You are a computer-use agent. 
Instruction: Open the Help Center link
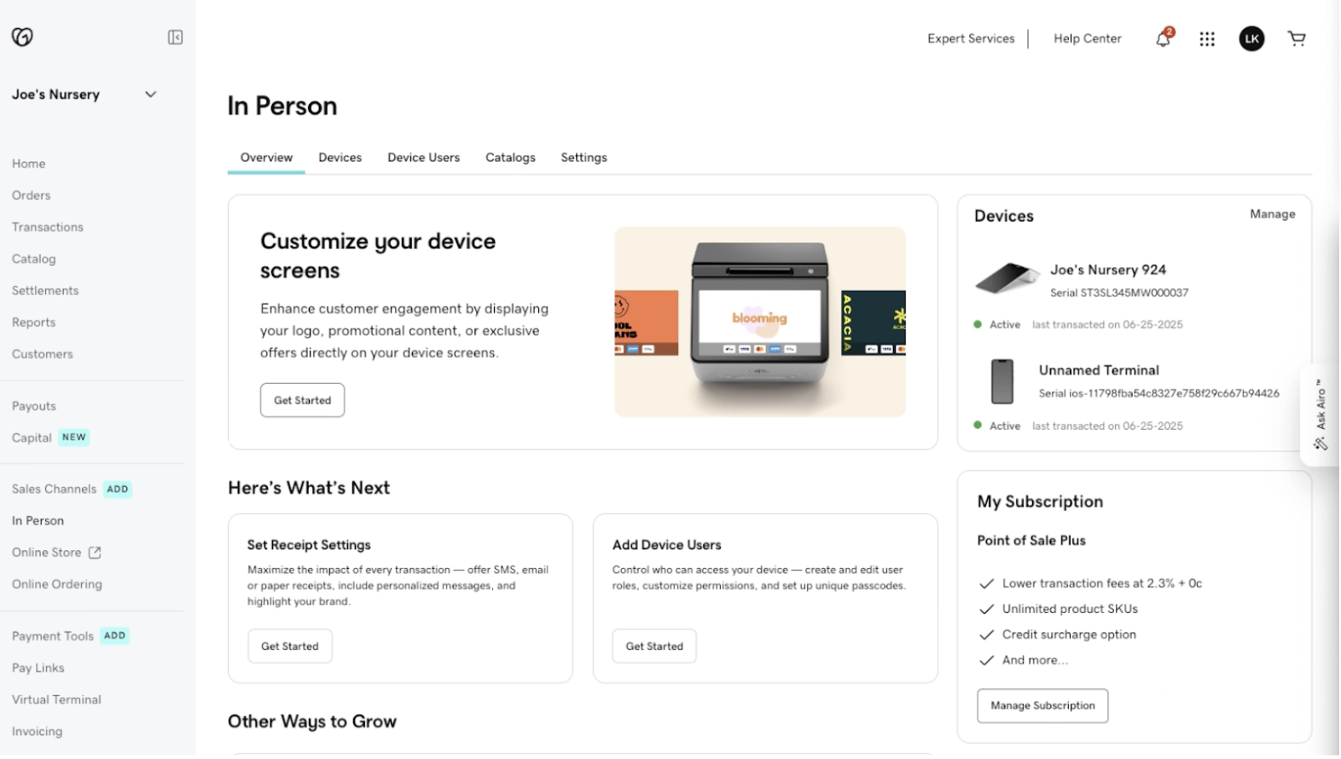1088,39
